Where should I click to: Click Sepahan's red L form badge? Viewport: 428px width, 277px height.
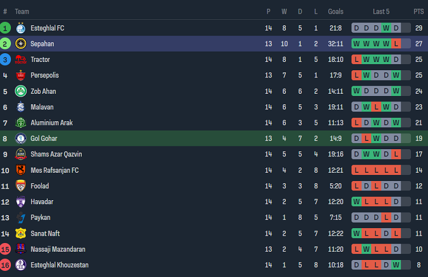(396, 44)
